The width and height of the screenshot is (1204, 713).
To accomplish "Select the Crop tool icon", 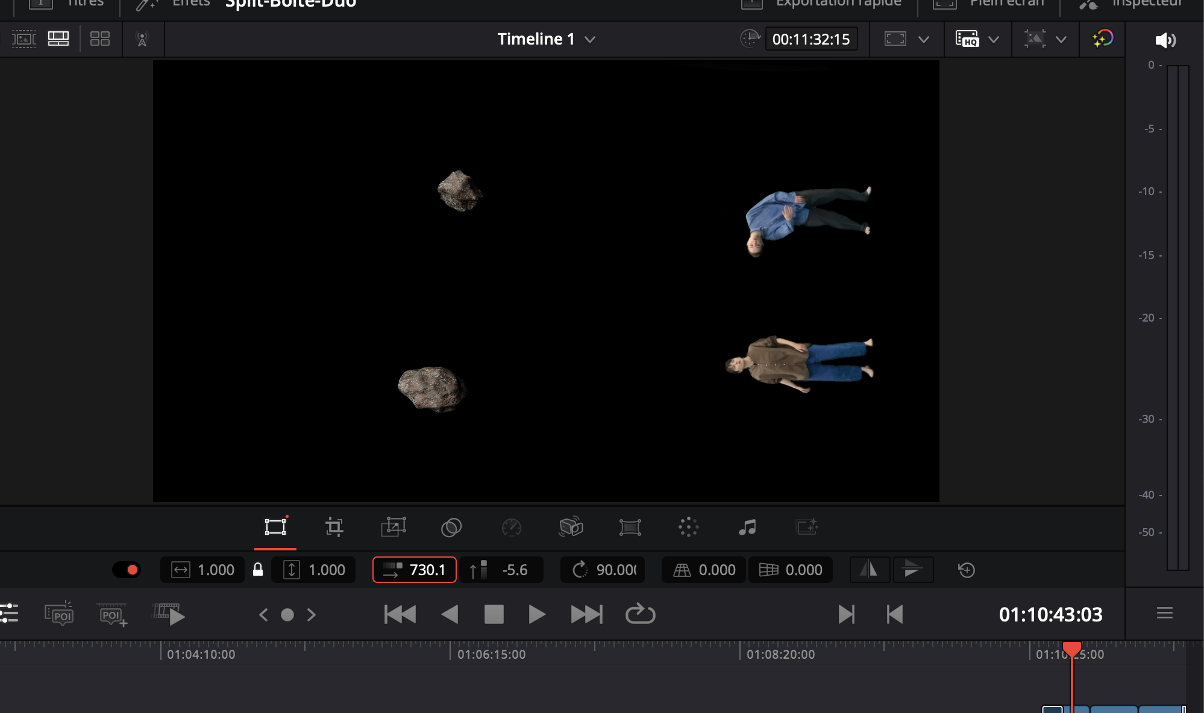I will tap(334, 527).
